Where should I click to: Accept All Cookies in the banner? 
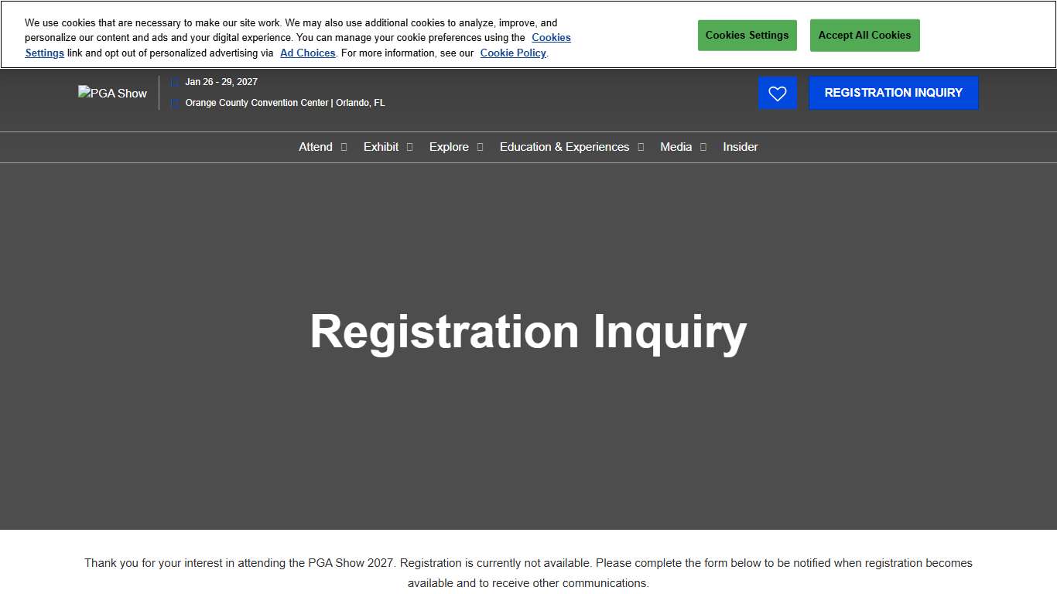(864, 35)
